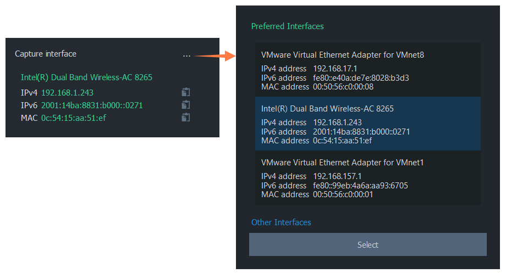Viewport: 506px width, 273px height.
Task: Open the capture interface ellipsis menu
Action: click(x=186, y=56)
